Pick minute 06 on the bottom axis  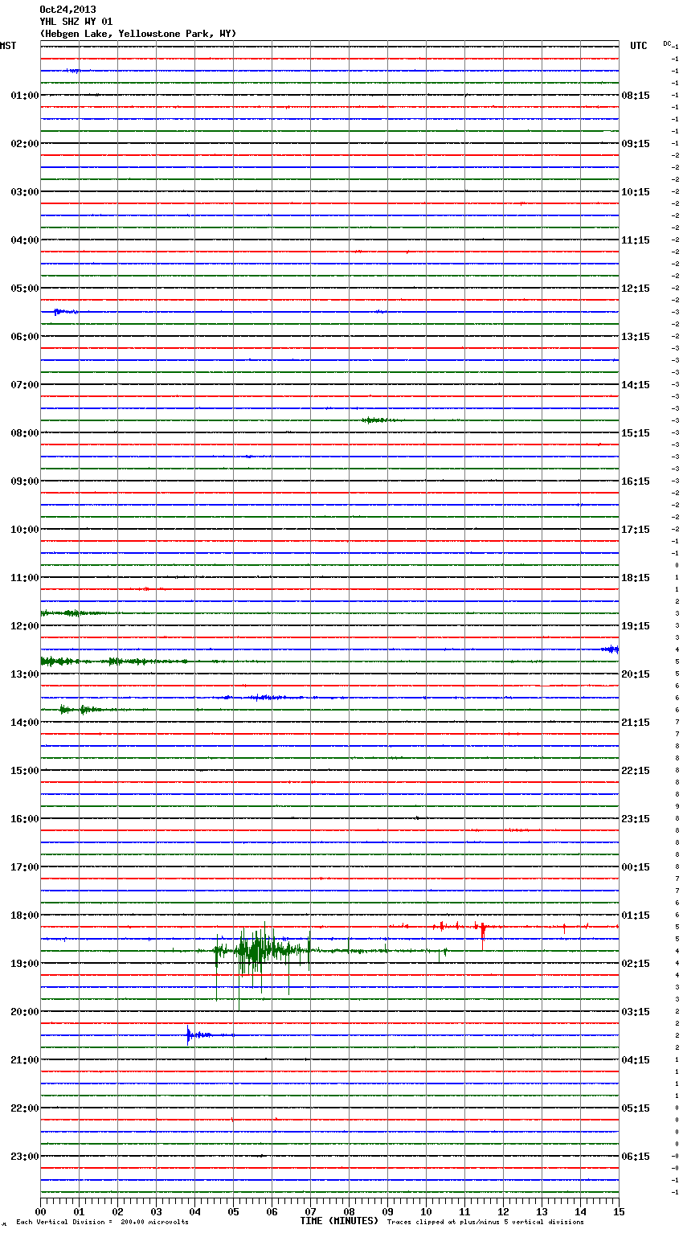tap(272, 1211)
